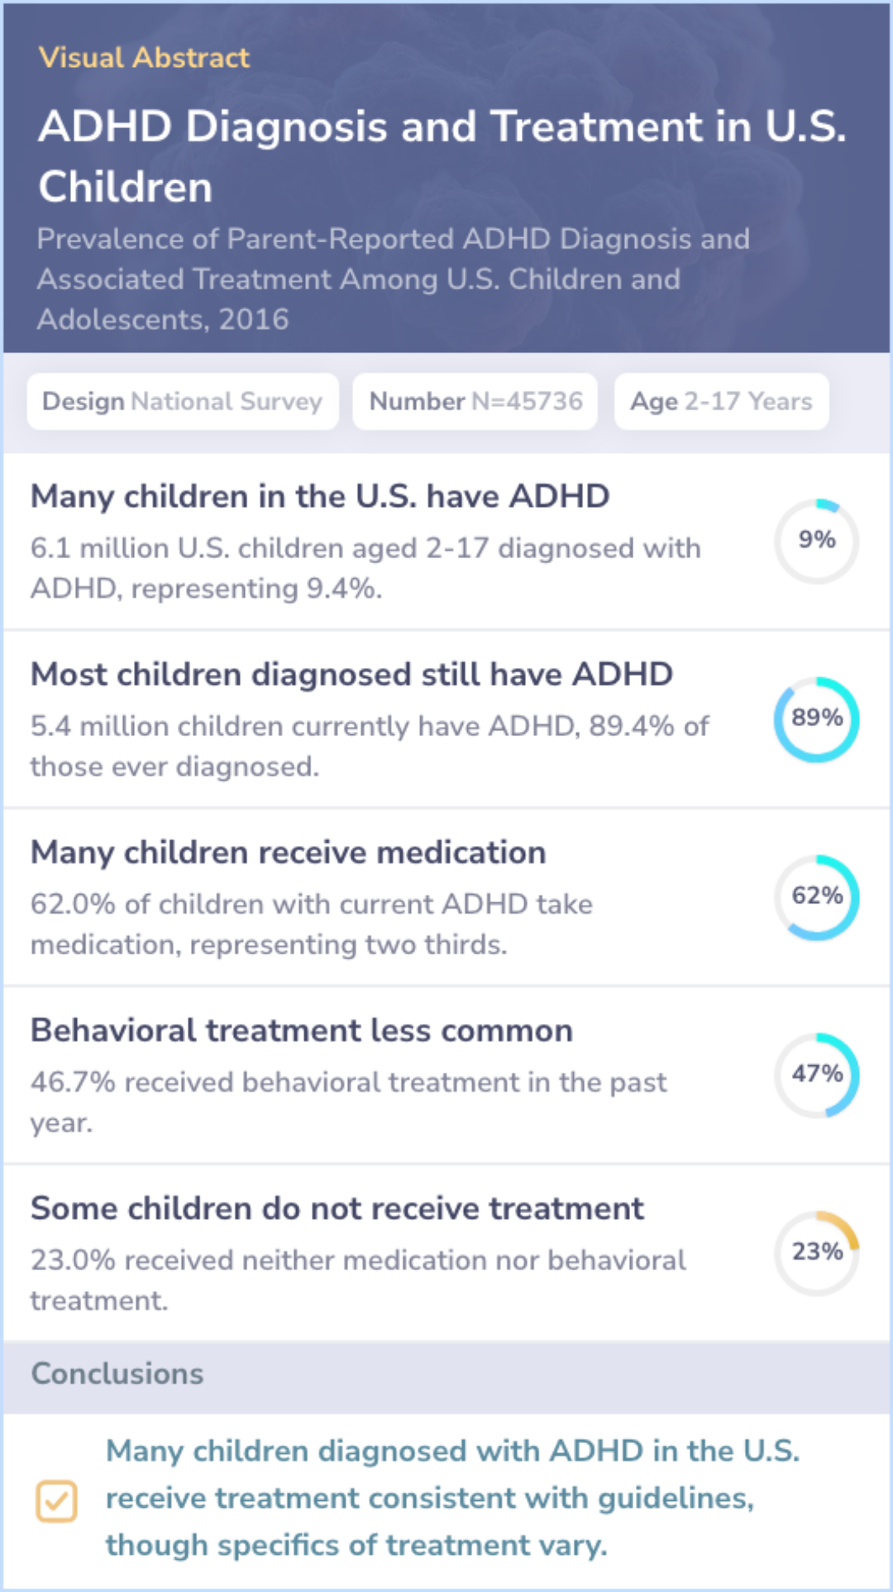Screen dimensions: 893x1592
Task: Open 'Some children do not receive treatment' heading
Action: [x=337, y=1208]
